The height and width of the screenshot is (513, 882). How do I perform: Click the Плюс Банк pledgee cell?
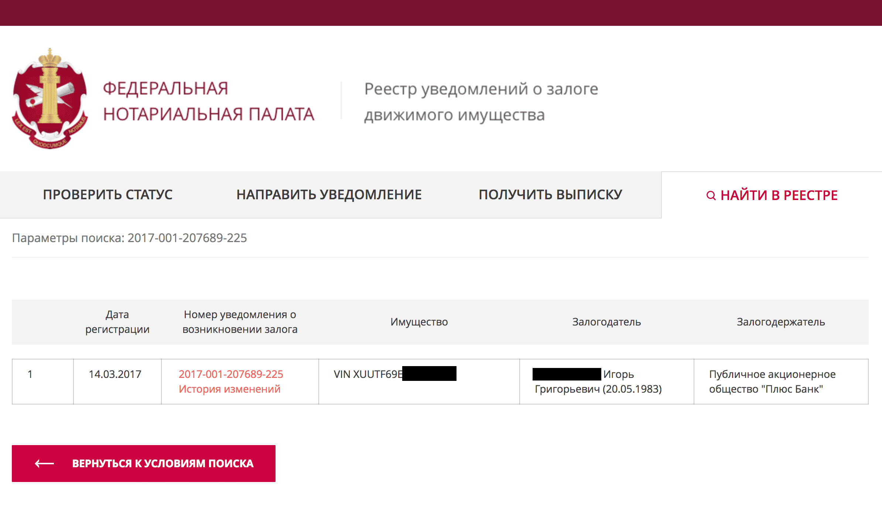(781, 382)
